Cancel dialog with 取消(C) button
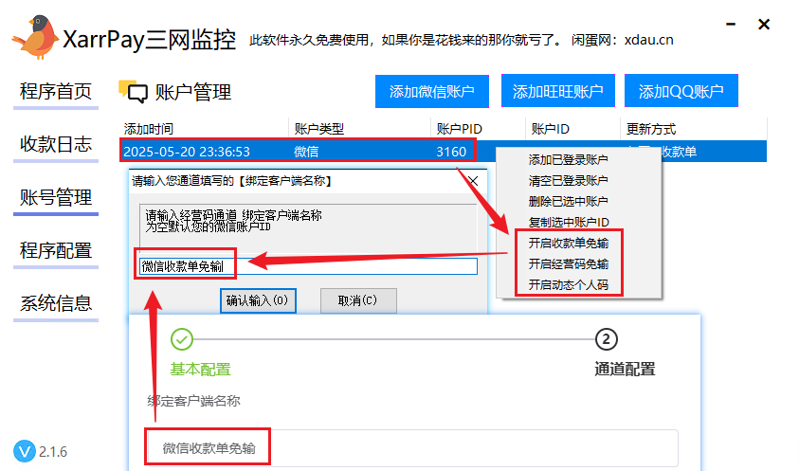Viewport: 799px width, 471px height. [x=358, y=300]
